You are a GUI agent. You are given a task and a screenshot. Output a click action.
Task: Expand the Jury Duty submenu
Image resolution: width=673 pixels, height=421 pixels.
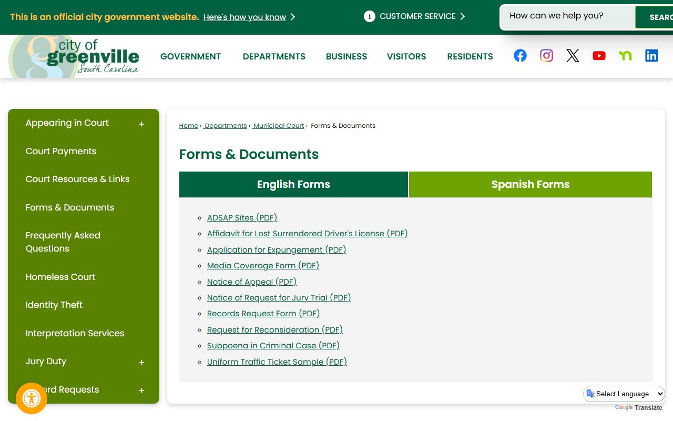[141, 363]
